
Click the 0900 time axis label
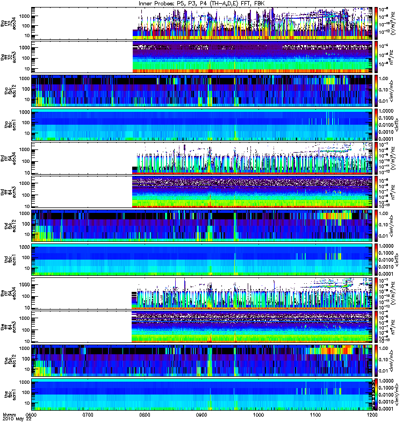click(x=201, y=414)
